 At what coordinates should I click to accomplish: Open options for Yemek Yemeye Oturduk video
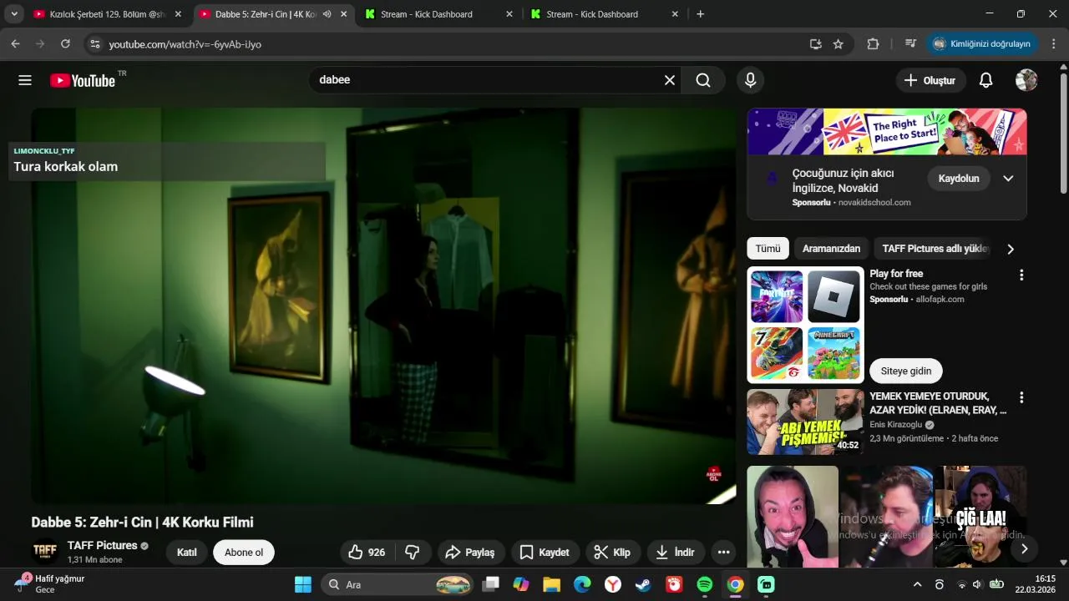pyautogui.click(x=1021, y=397)
